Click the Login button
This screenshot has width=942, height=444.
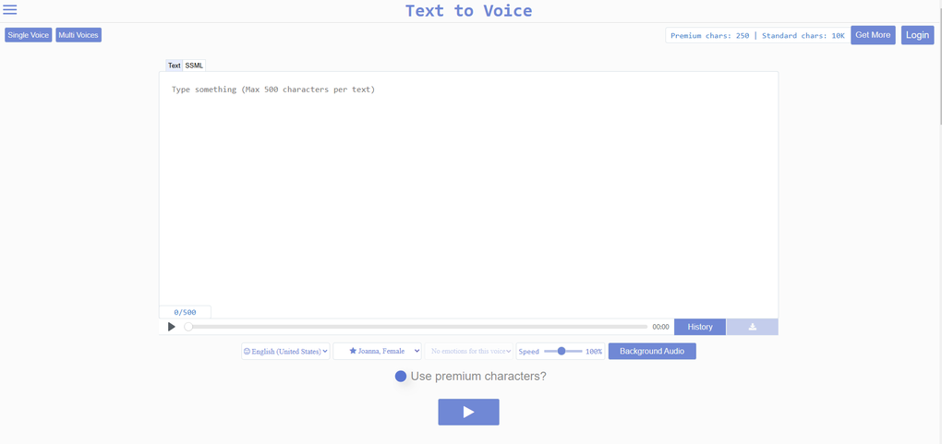(917, 35)
